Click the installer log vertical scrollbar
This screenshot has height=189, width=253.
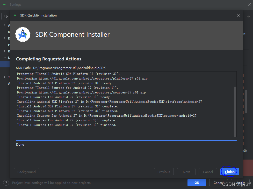(235, 112)
